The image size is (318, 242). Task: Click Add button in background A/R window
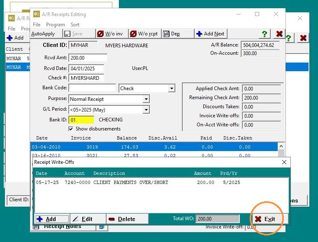tap(17, 38)
